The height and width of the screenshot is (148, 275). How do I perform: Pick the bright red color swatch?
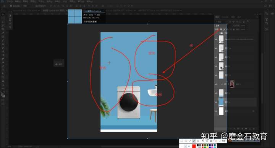coord(194,146)
